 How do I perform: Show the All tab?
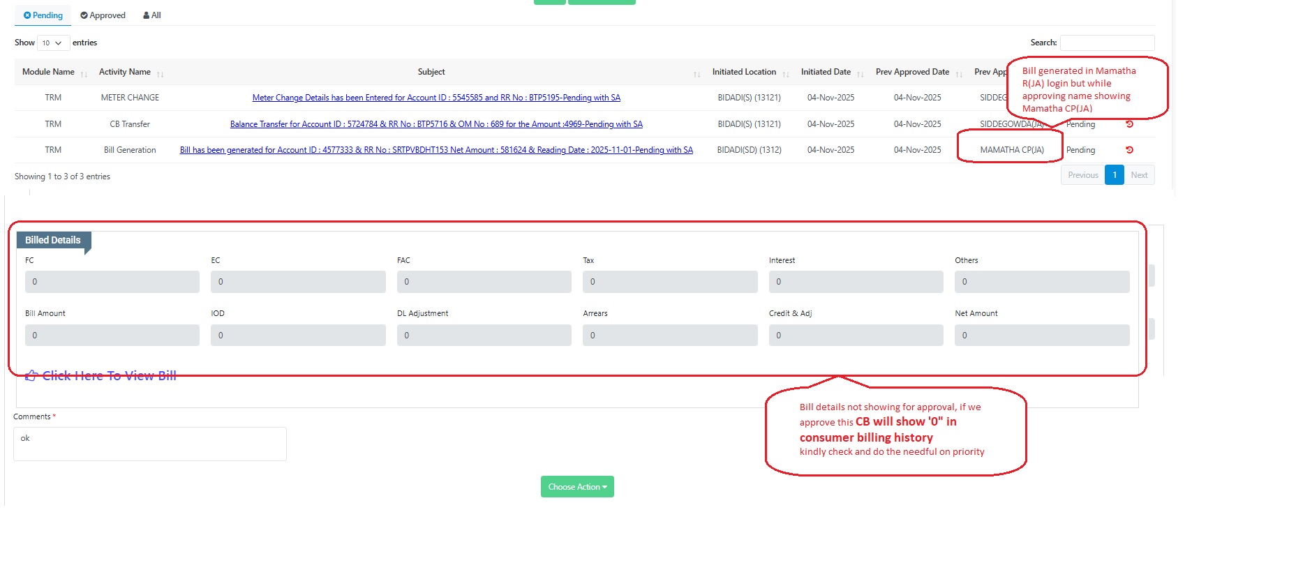152,15
